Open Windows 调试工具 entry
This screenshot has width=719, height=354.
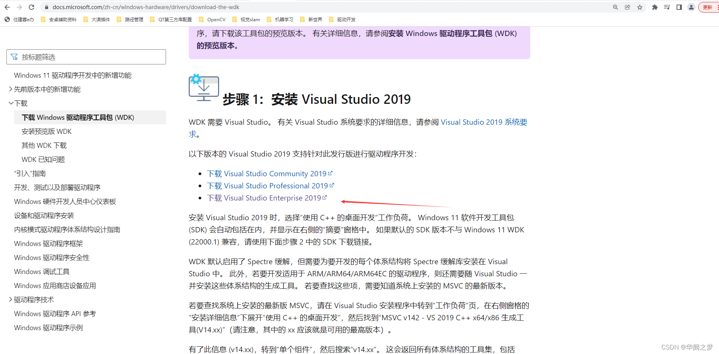pyautogui.click(x=42, y=272)
